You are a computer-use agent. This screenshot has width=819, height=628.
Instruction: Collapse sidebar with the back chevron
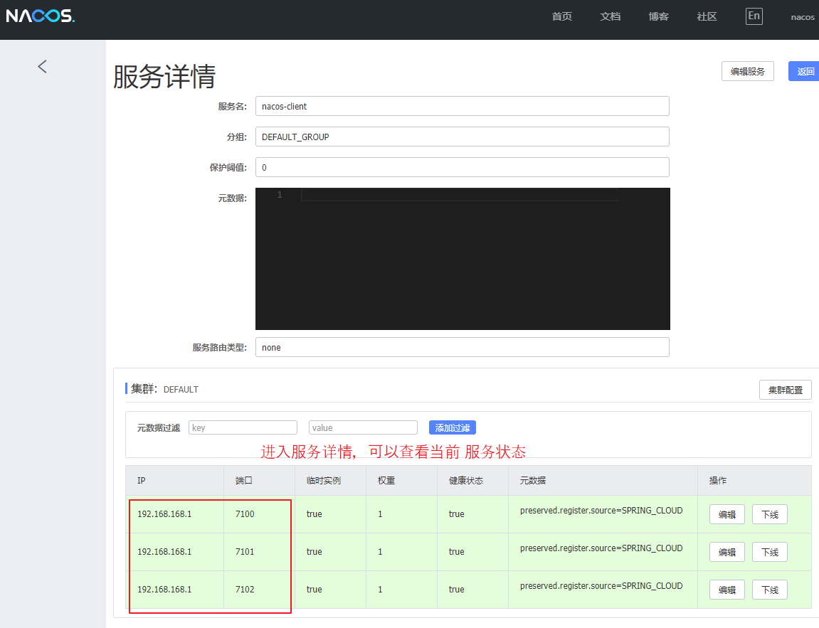42,66
